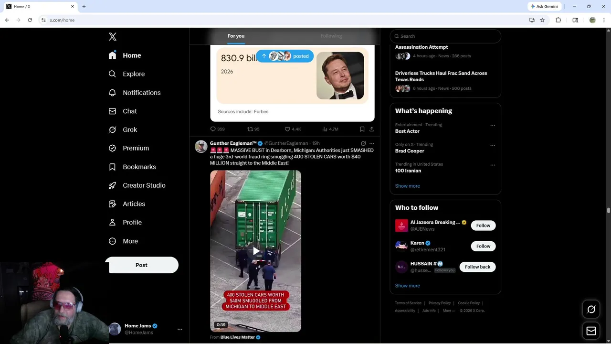Click the Search input field

(x=445, y=36)
